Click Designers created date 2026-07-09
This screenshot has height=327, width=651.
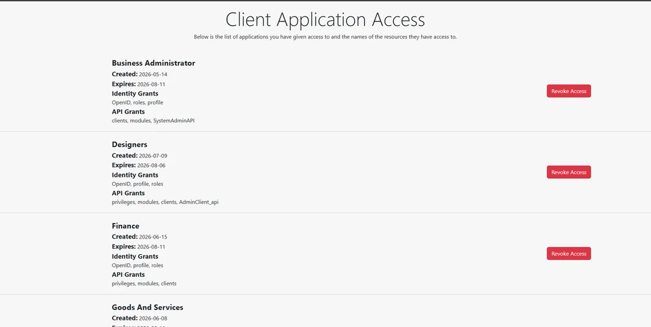click(x=153, y=156)
